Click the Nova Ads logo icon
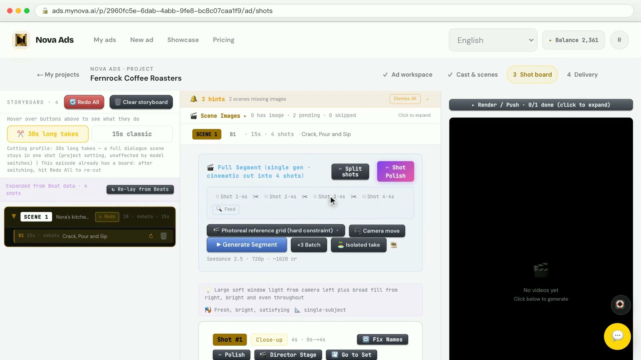Screen dimensions: 641x360 (x=21, y=40)
